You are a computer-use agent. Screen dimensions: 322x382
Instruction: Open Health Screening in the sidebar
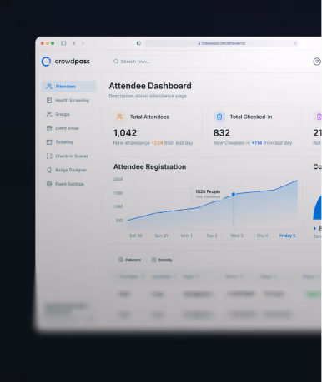[x=69, y=100]
